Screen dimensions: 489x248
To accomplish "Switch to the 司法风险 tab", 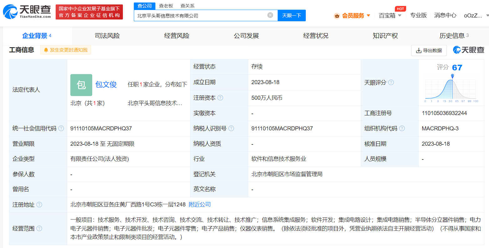I will 107,36.
